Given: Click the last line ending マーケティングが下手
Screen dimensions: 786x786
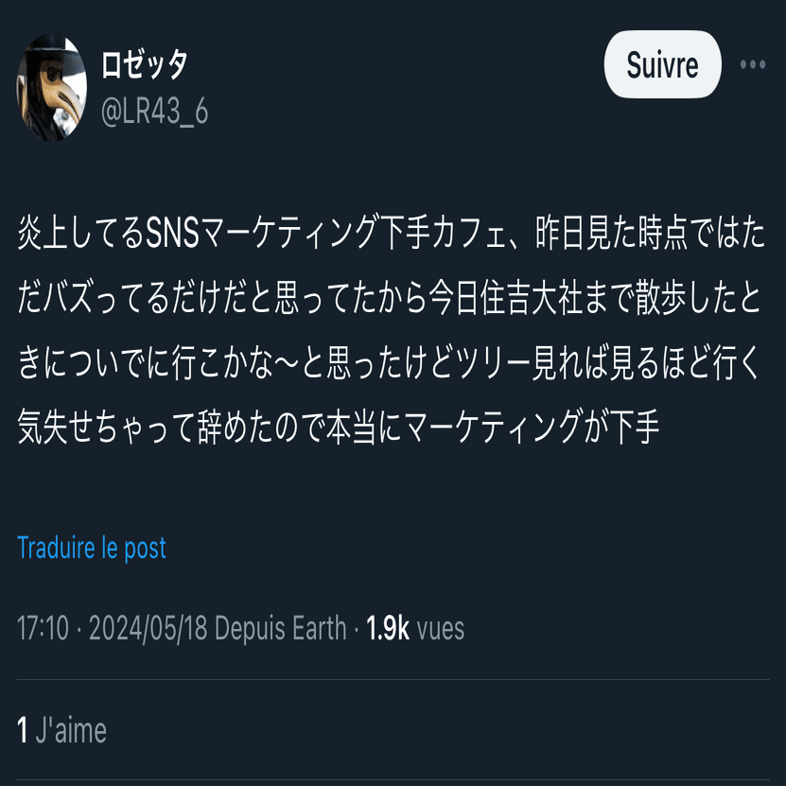Looking at the screenshot, I should 339,428.
